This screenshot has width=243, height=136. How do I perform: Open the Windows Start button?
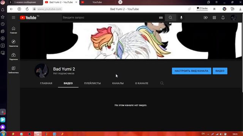(3, 133)
